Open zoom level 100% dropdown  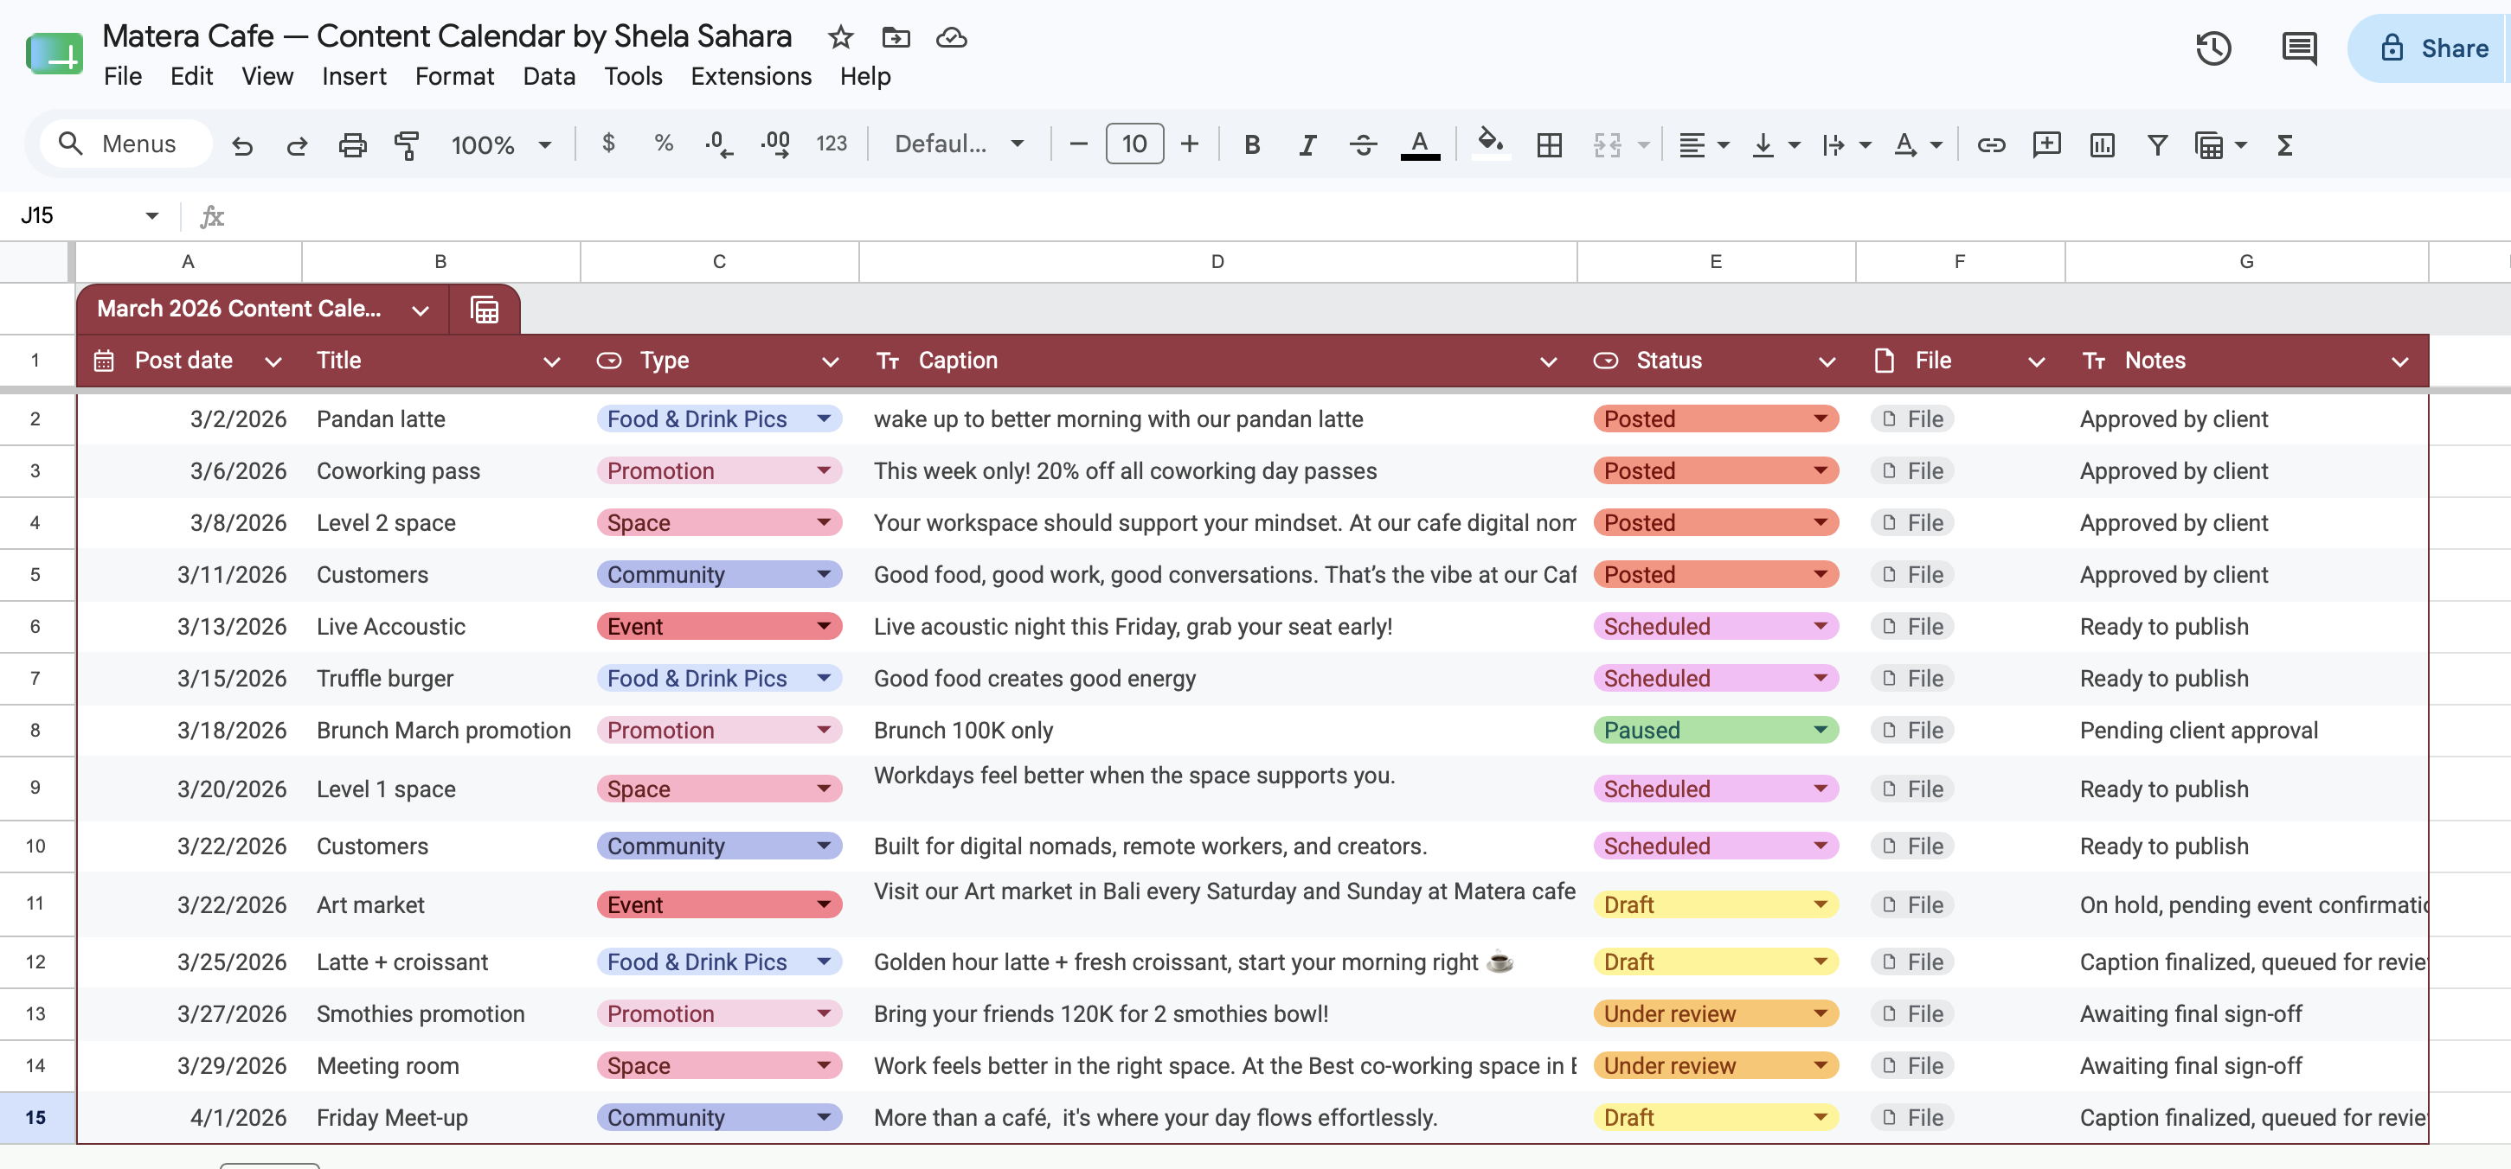pos(501,145)
